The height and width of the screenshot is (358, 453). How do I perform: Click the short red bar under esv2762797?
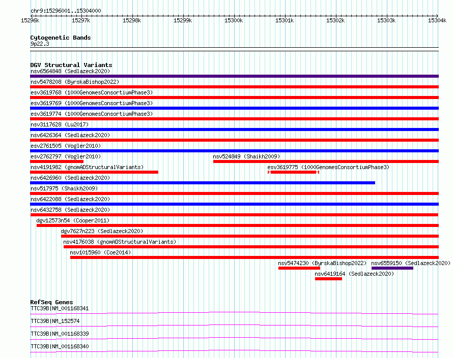coord(56,161)
